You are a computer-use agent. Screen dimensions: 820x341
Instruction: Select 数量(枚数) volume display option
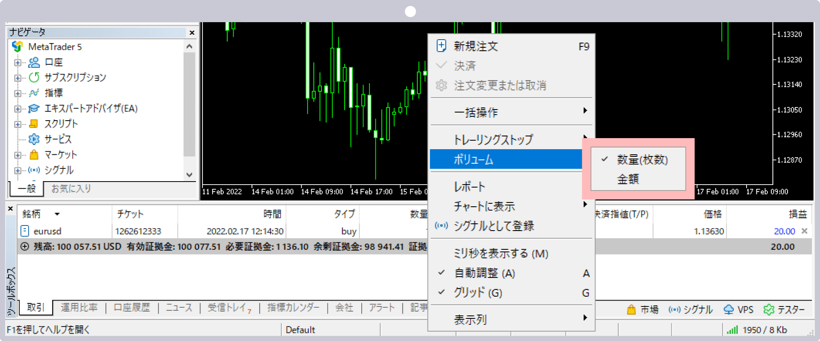click(638, 160)
